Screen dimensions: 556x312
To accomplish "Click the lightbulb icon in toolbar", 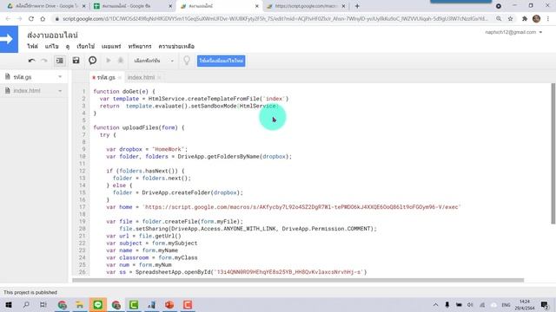I will coord(187,61).
